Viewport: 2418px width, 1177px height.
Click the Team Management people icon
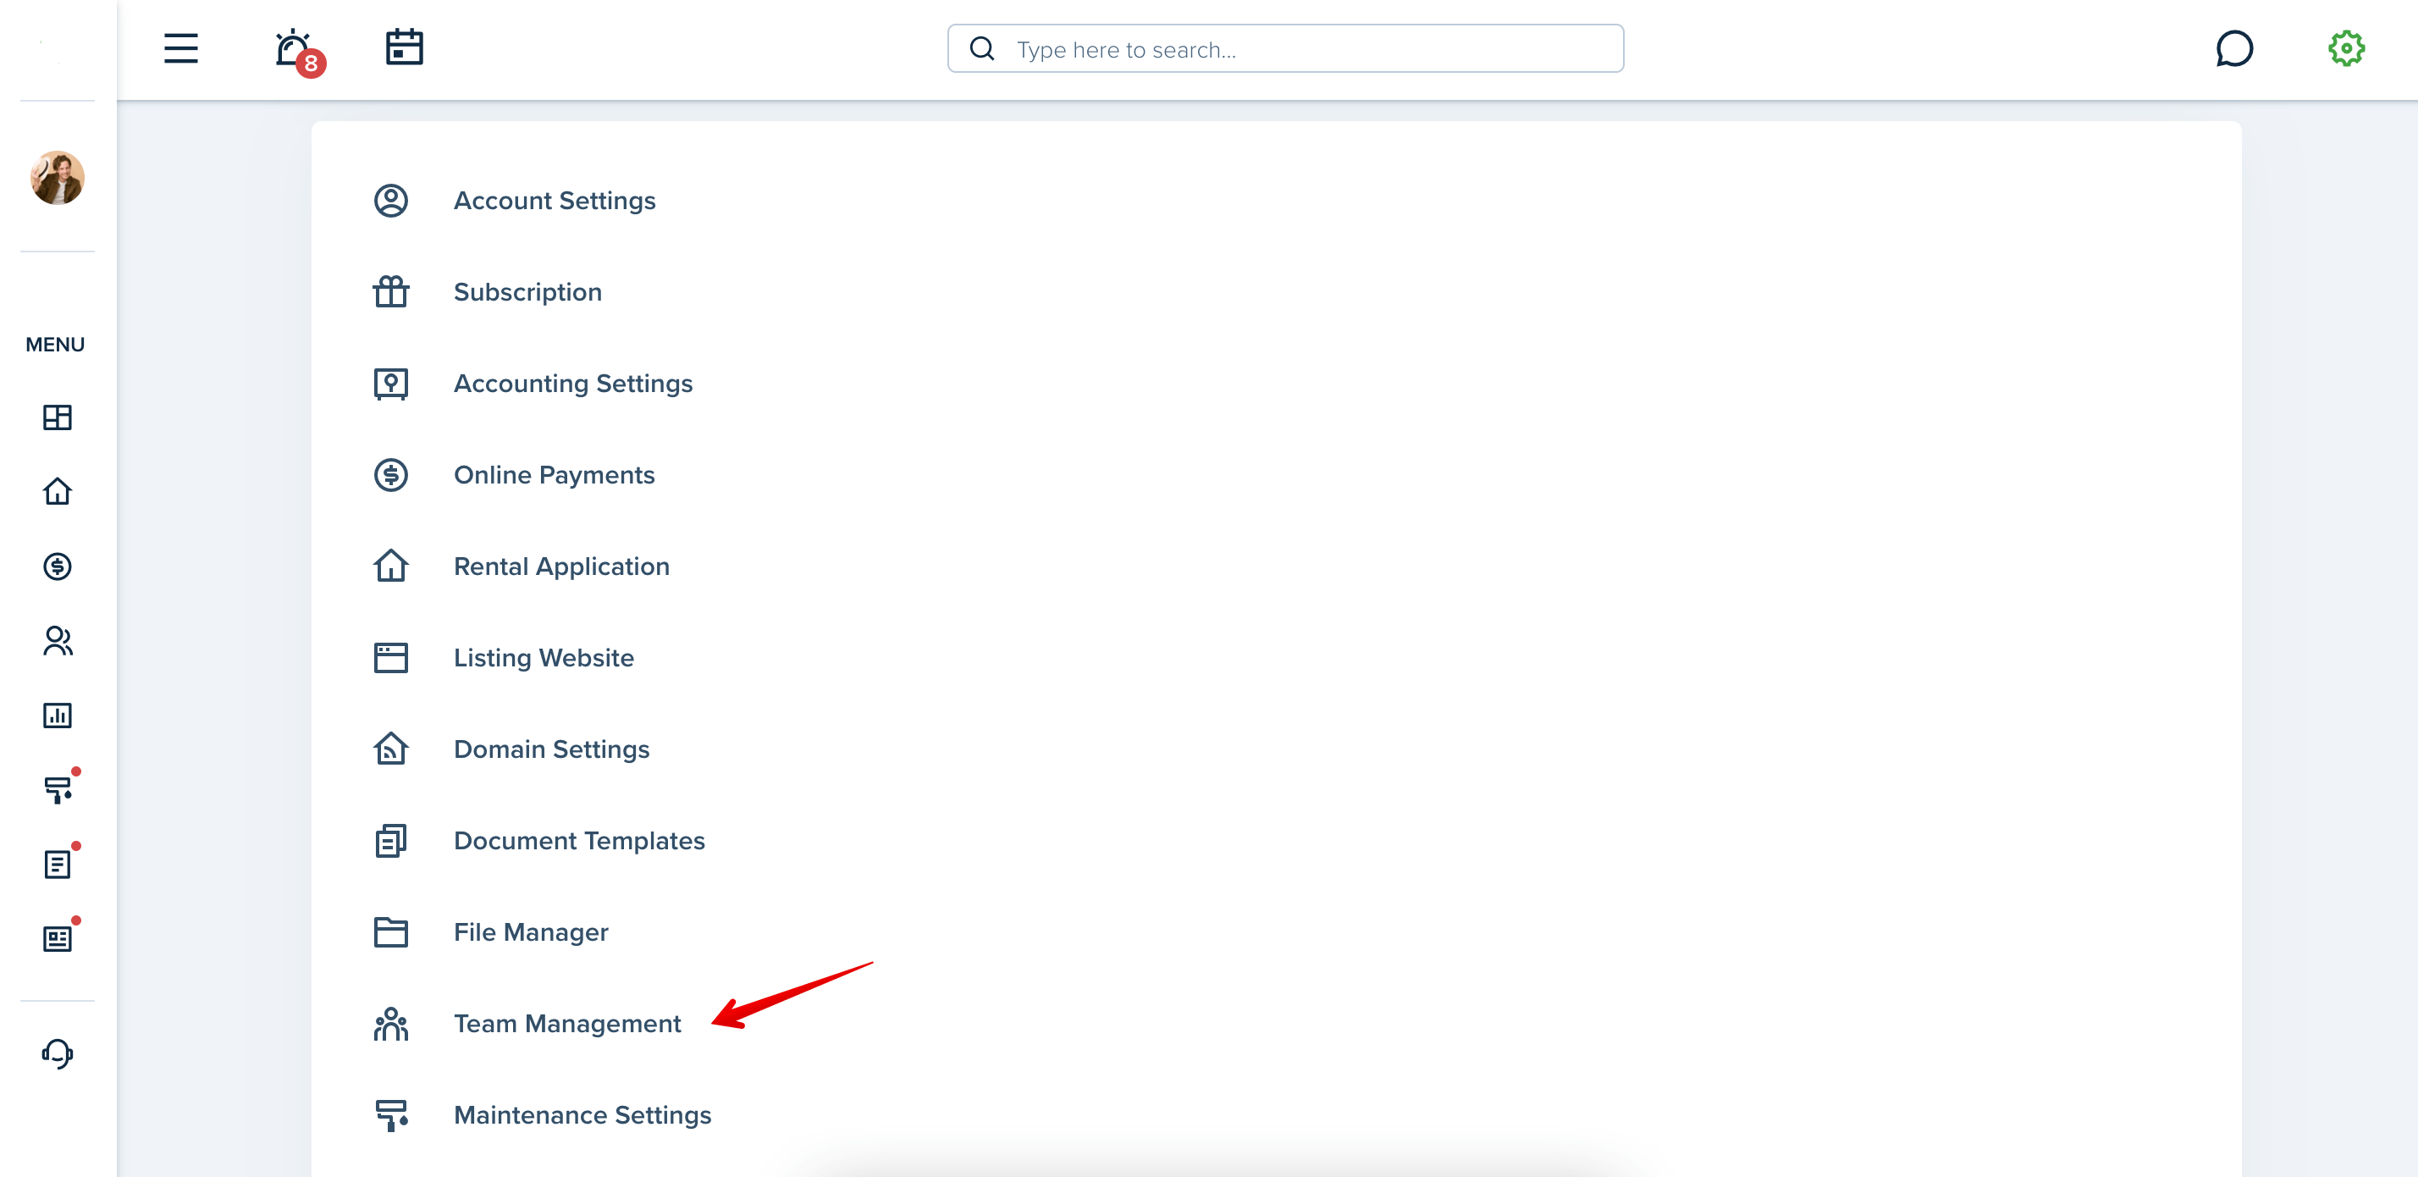(390, 1024)
